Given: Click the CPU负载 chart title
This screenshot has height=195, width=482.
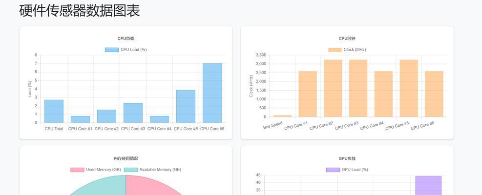Looking at the screenshot, I should tap(126, 39).
